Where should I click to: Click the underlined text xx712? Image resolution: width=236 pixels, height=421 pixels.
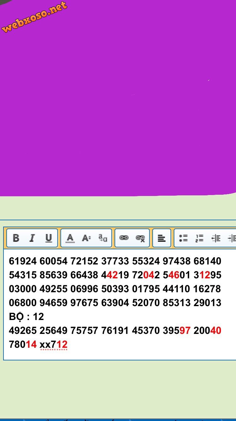coord(53,344)
